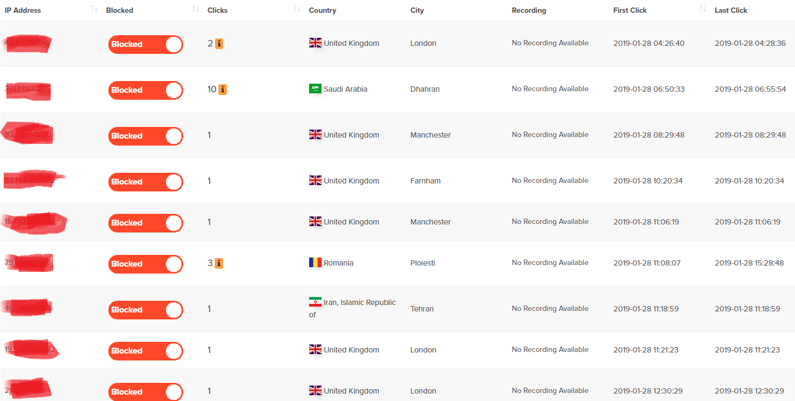The height and width of the screenshot is (401, 795).
Task: Switch off Blocked for Tehran row
Action: click(146, 310)
